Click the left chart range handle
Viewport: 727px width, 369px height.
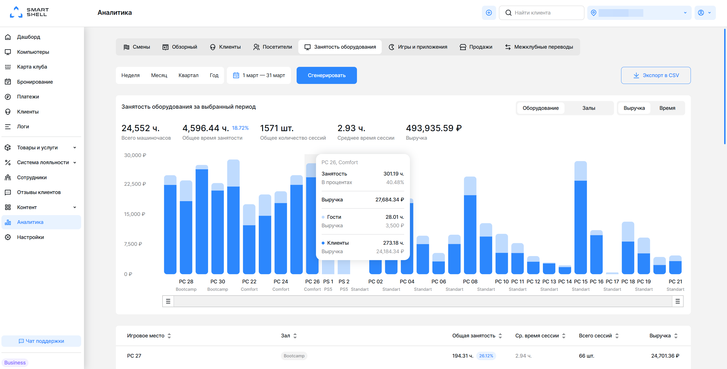click(168, 301)
